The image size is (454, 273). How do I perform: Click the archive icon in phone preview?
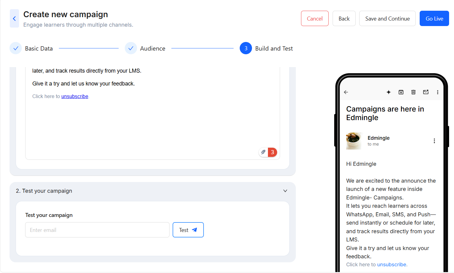click(x=401, y=92)
